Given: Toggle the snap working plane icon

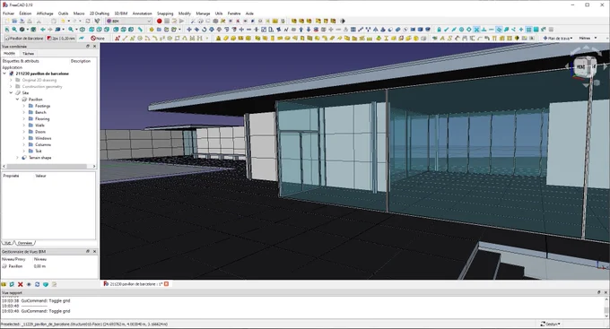Looking at the screenshot, I should tap(536, 30).
